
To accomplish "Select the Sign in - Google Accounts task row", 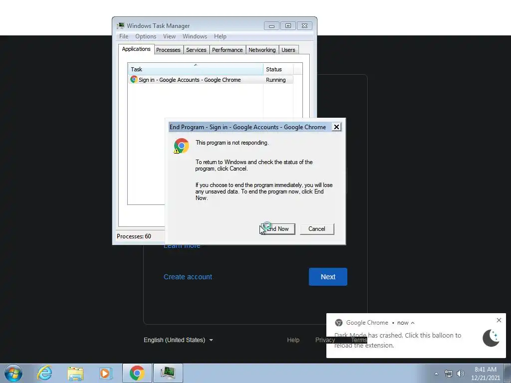I will coord(211,80).
